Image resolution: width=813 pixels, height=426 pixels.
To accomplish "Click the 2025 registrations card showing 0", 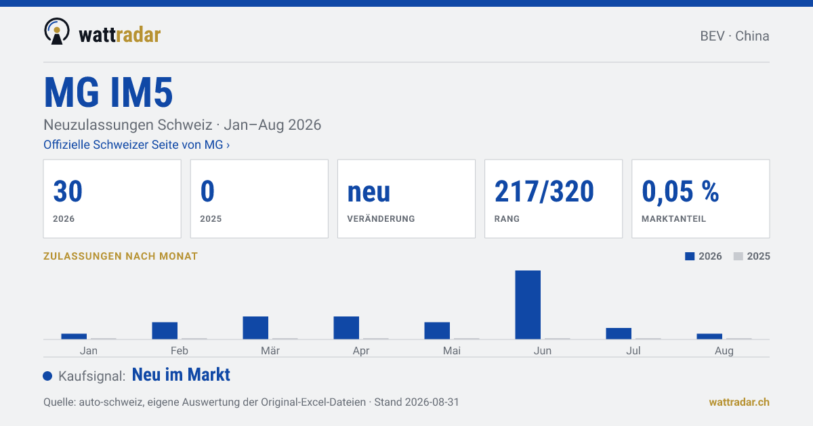I will click(x=259, y=199).
